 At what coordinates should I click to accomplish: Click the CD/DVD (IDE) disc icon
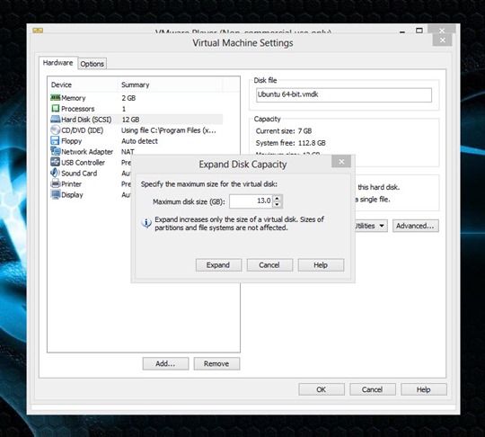(56, 130)
